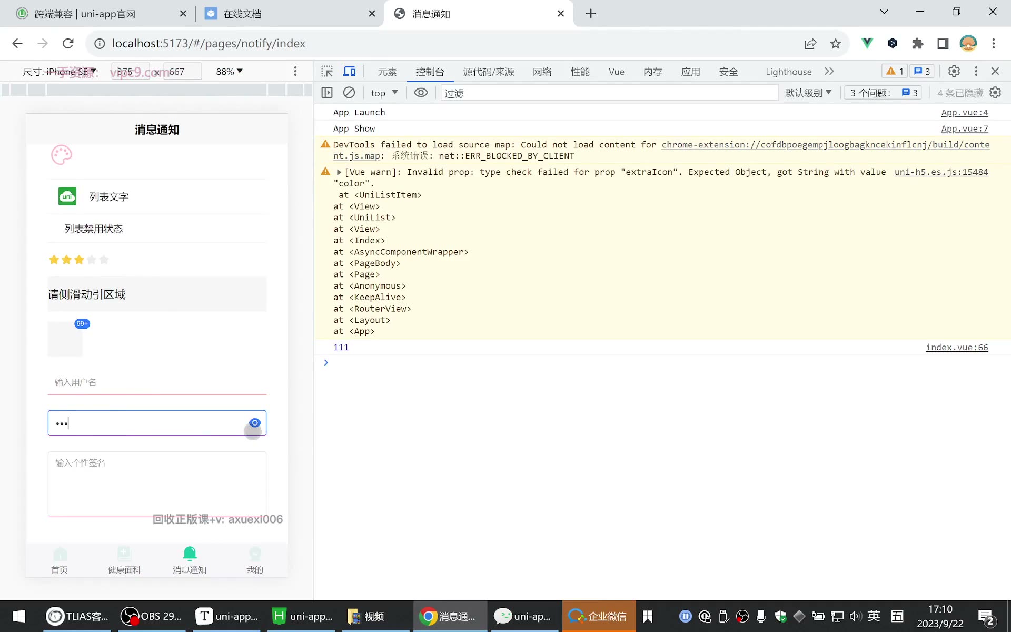This screenshot has width=1011, height=632.
Task: Clear the console with the ban icon
Action: 349,93
